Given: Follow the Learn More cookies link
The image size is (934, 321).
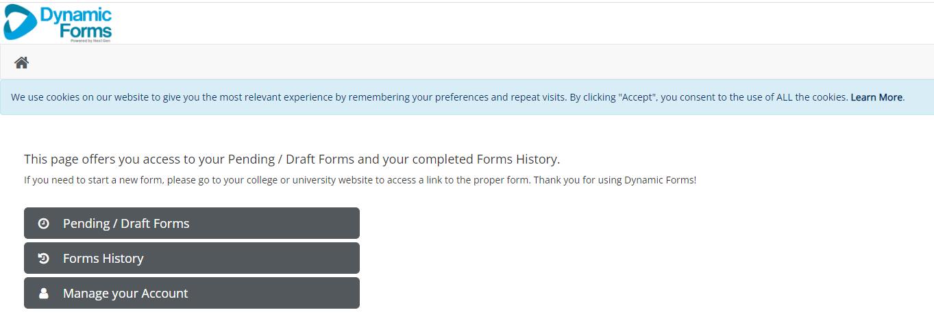Looking at the screenshot, I should pos(876,97).
